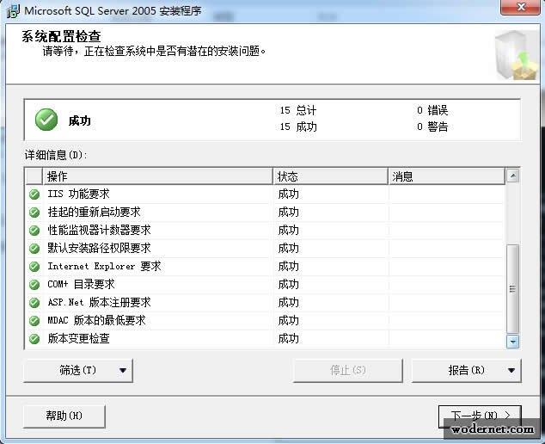Open the 筛选(T) dropdown button
The image size is (545, 444).
pyautogui.click(x=78, y=371)
